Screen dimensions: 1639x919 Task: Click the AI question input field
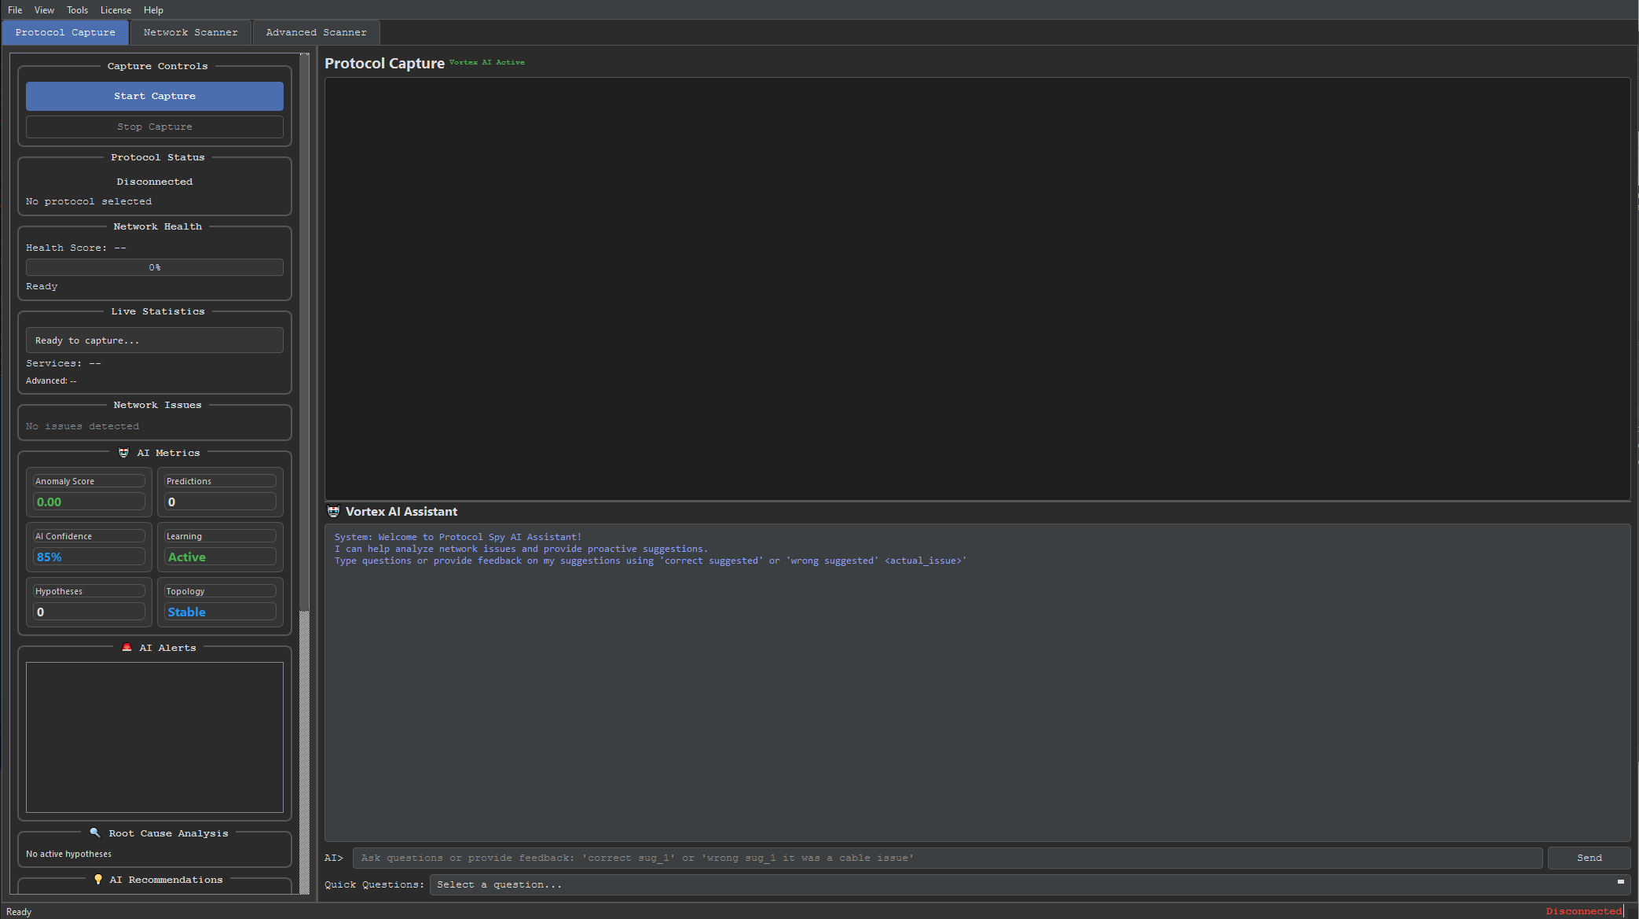(x=948, y=858)
